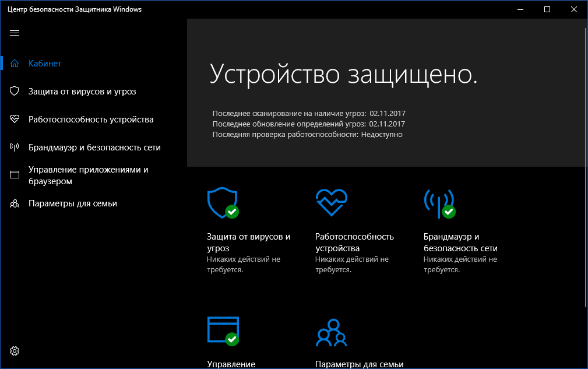Open the navigation hamburger menu
The height and width of the screenshot is (369, 588).
coord(15,33)
